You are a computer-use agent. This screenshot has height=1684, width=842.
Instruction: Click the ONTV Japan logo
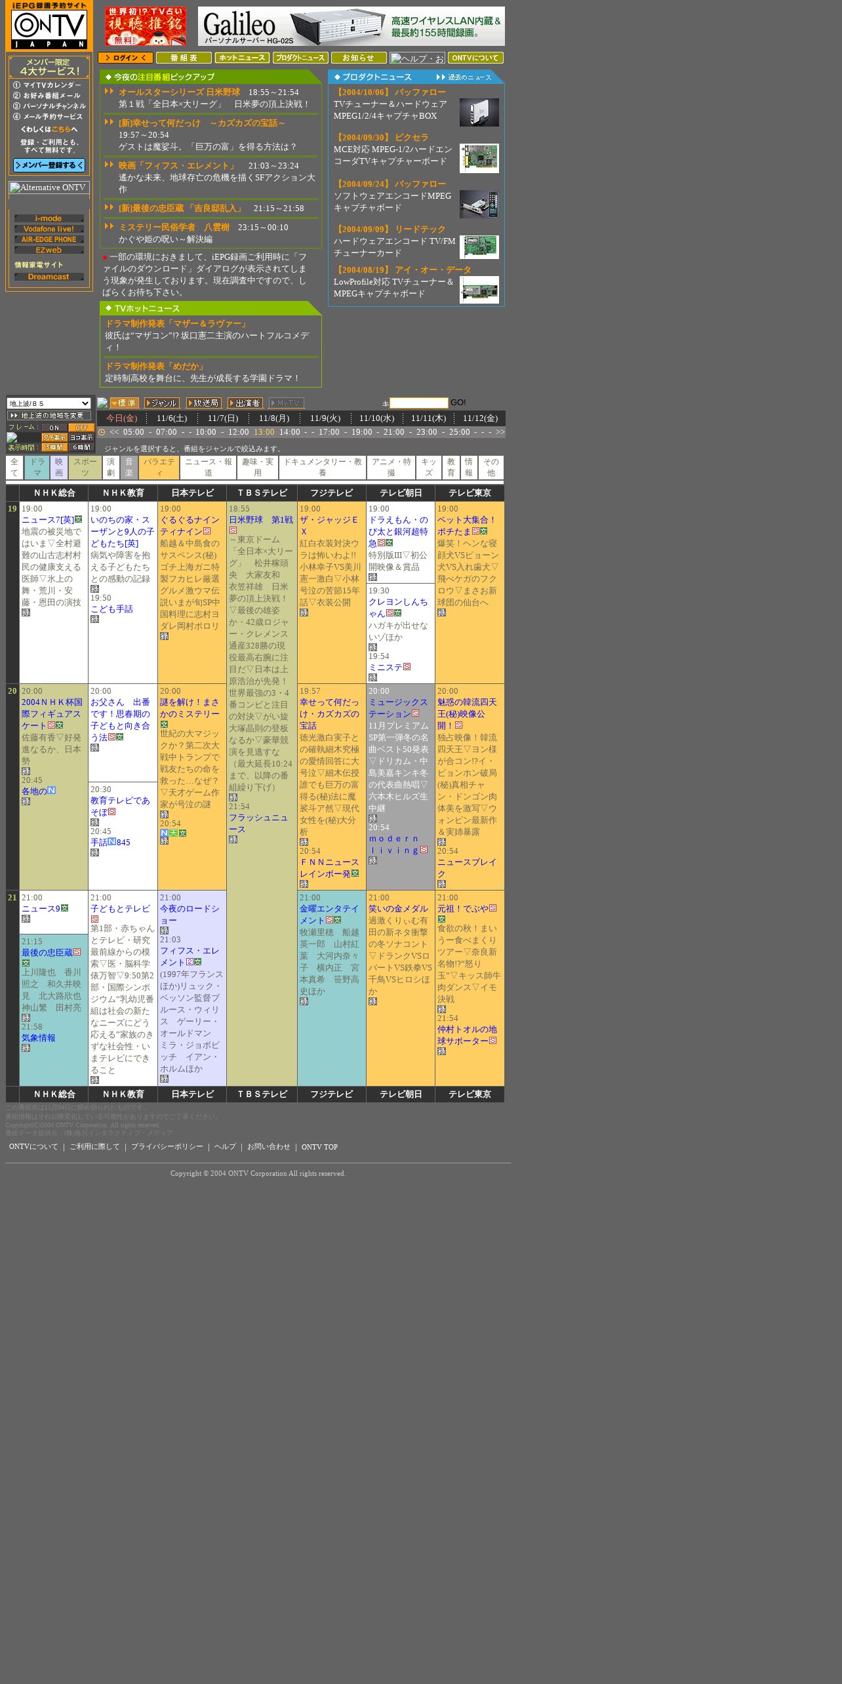(49, 26)
